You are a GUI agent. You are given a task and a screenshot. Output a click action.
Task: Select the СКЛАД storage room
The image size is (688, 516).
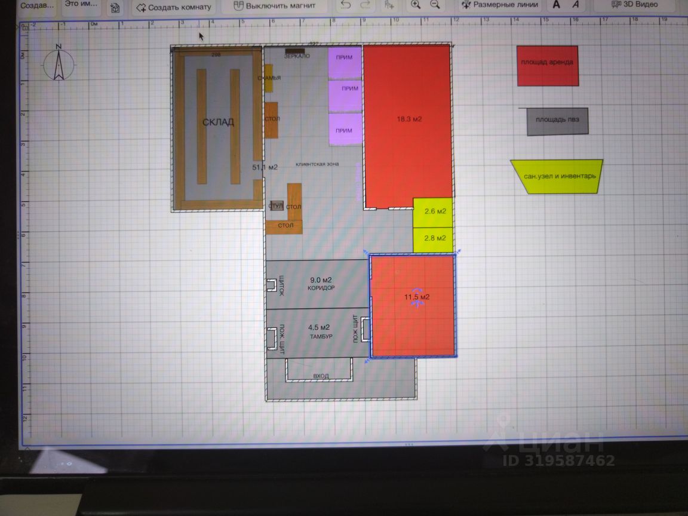(217, 128)
